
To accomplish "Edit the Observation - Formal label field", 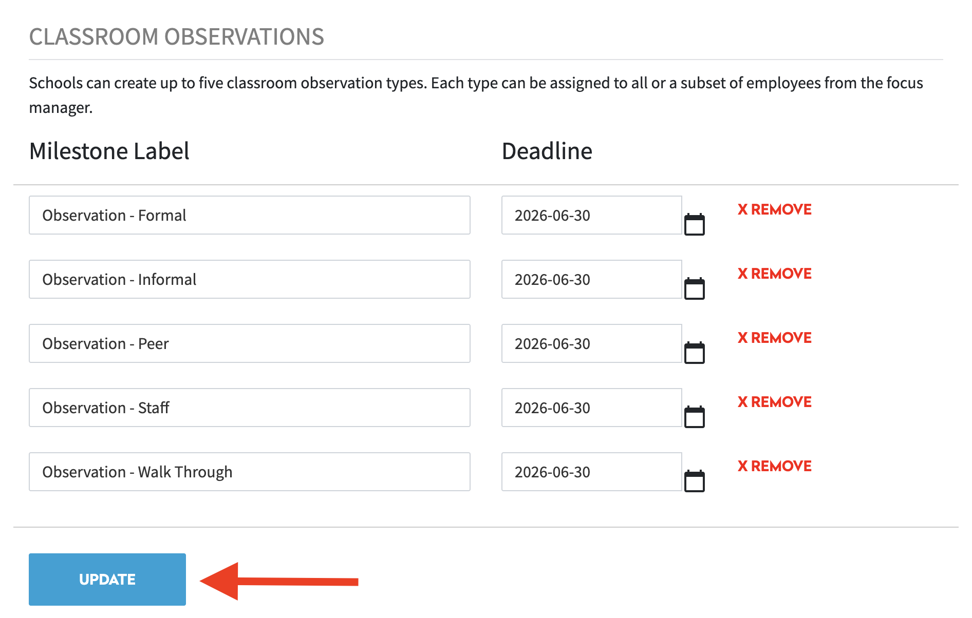I will point(249,215).
